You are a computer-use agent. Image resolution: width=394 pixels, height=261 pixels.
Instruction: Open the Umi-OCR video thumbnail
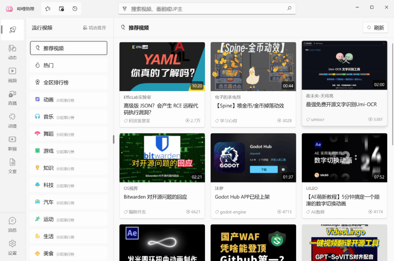(x=344, y=66)
